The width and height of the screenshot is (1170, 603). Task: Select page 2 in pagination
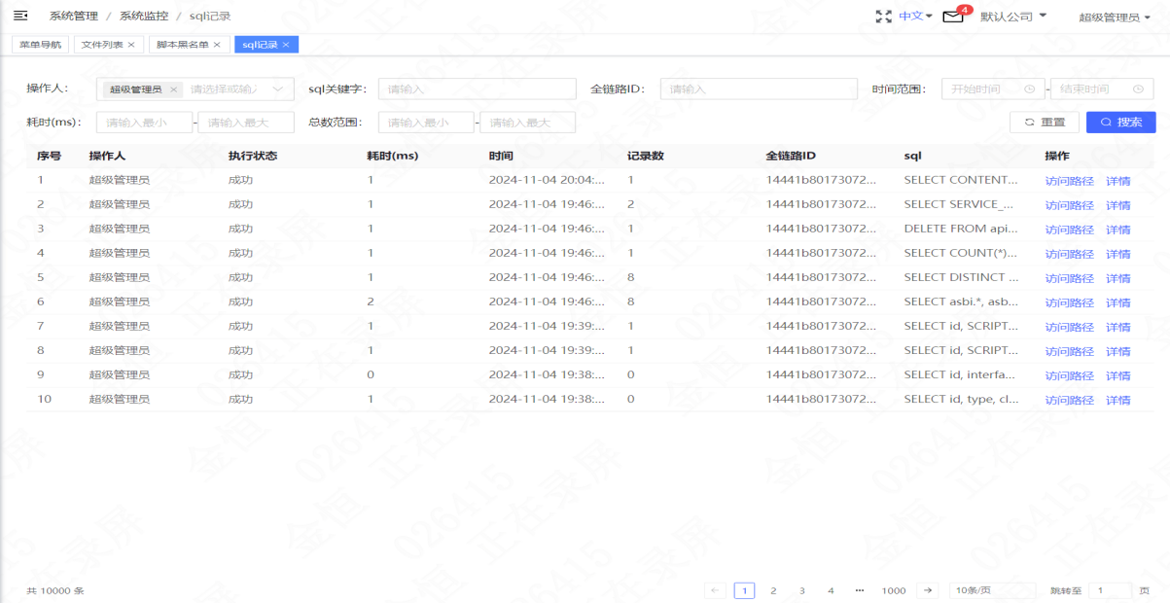pos(773,590)
